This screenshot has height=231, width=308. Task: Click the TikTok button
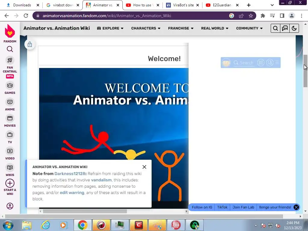(x=222, y=207)
